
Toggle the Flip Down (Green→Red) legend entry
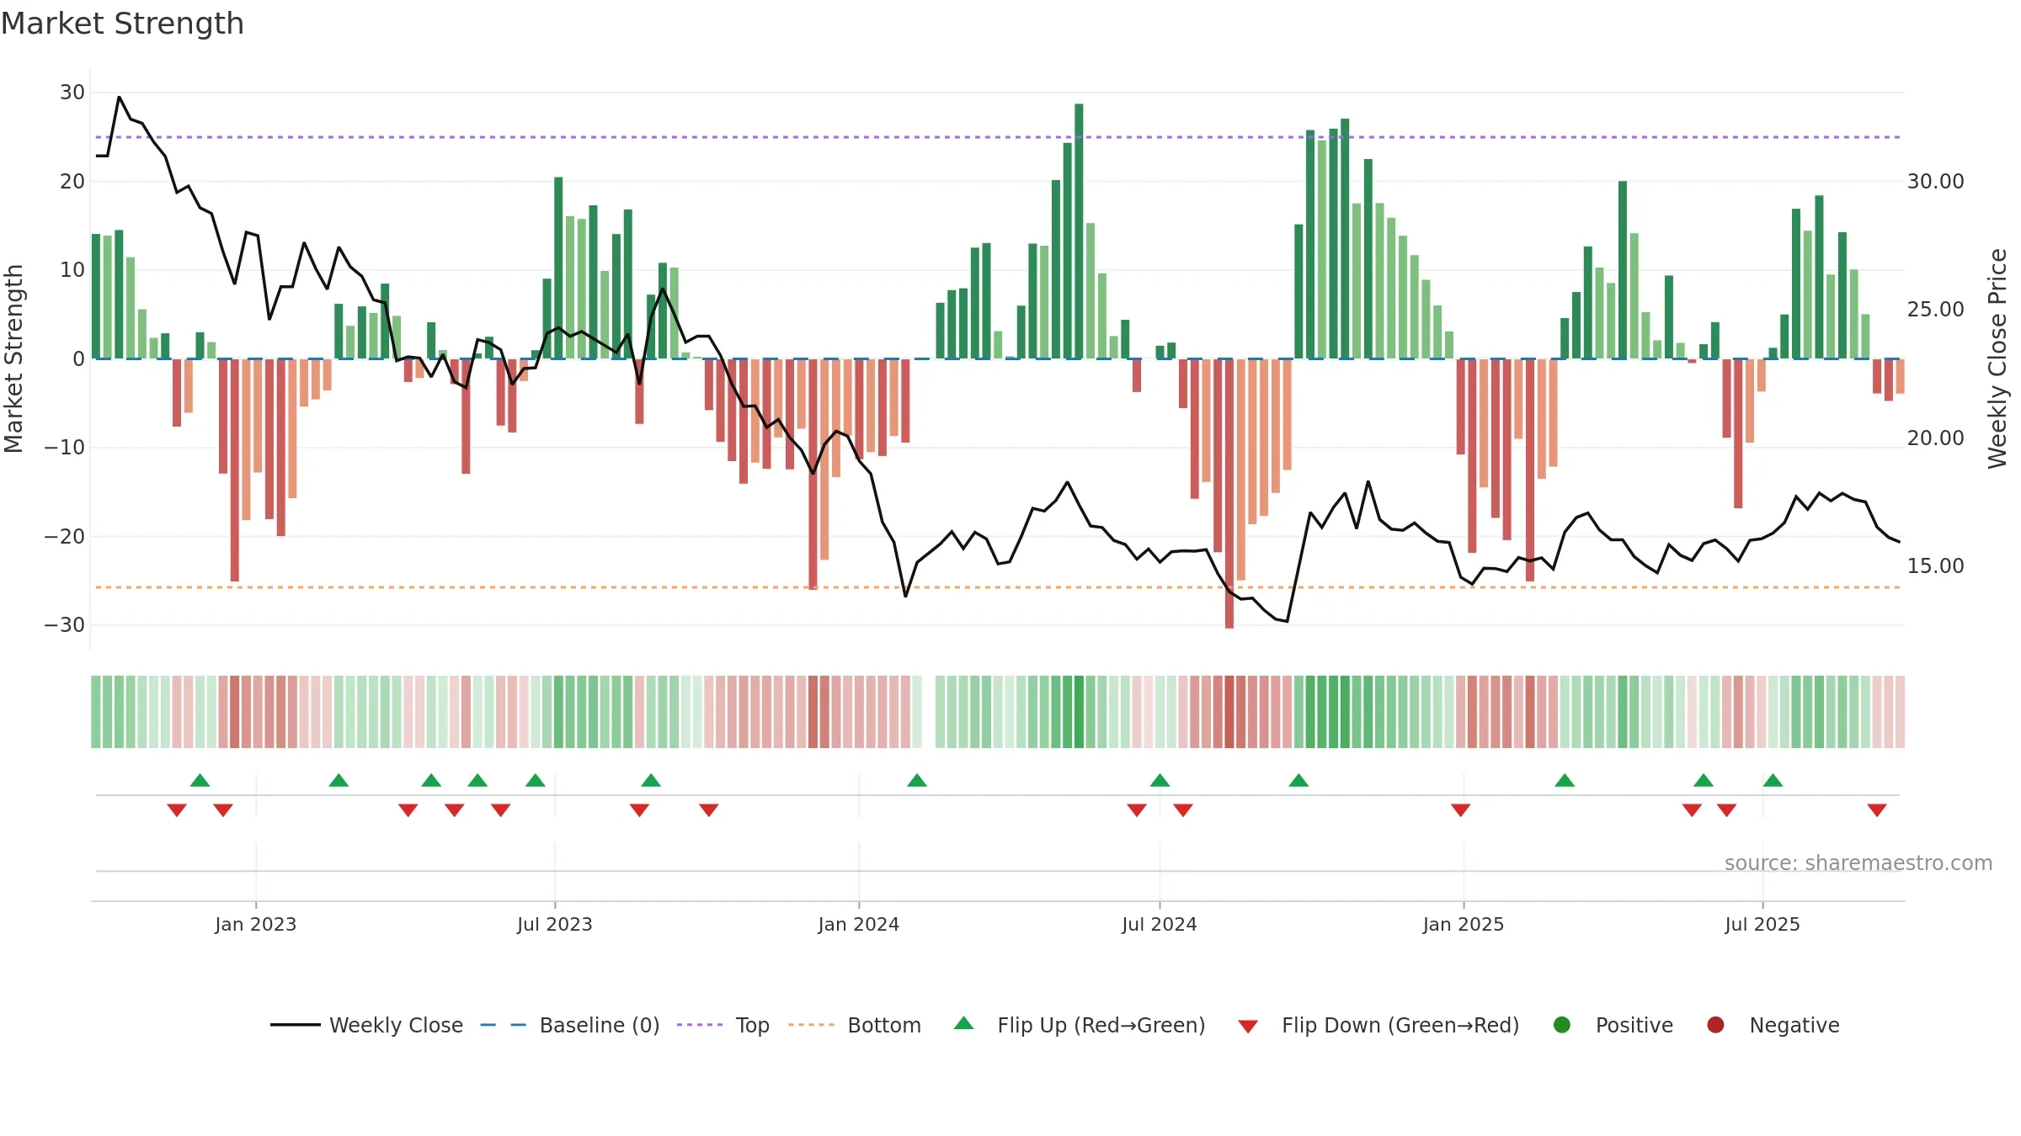(x=1378, y=1025)
